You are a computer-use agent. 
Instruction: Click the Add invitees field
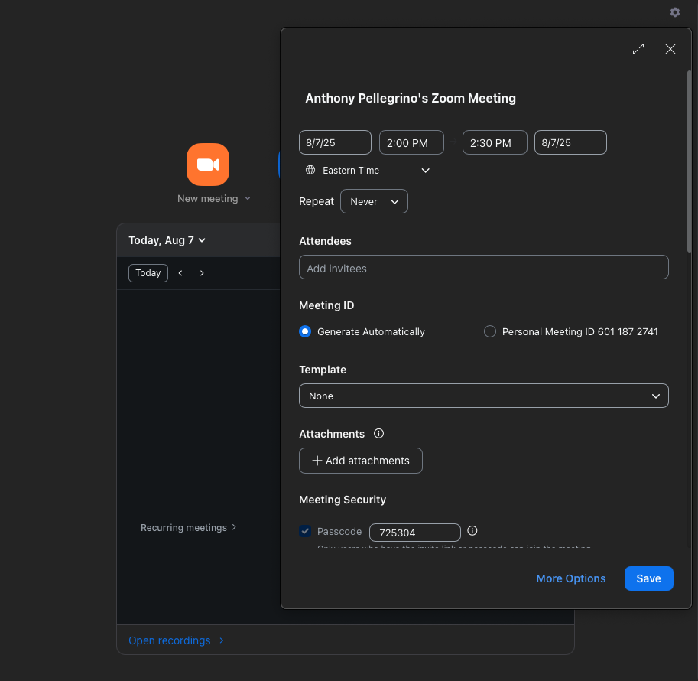483,267
